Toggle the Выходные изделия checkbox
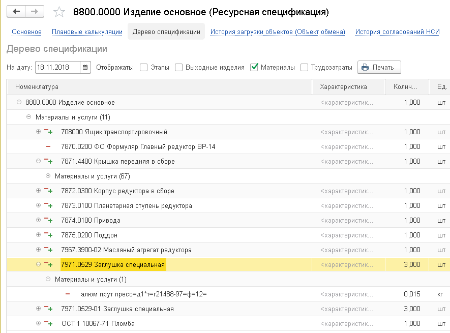This screenshot has width=450, height=333. click(x=178, y=67)
